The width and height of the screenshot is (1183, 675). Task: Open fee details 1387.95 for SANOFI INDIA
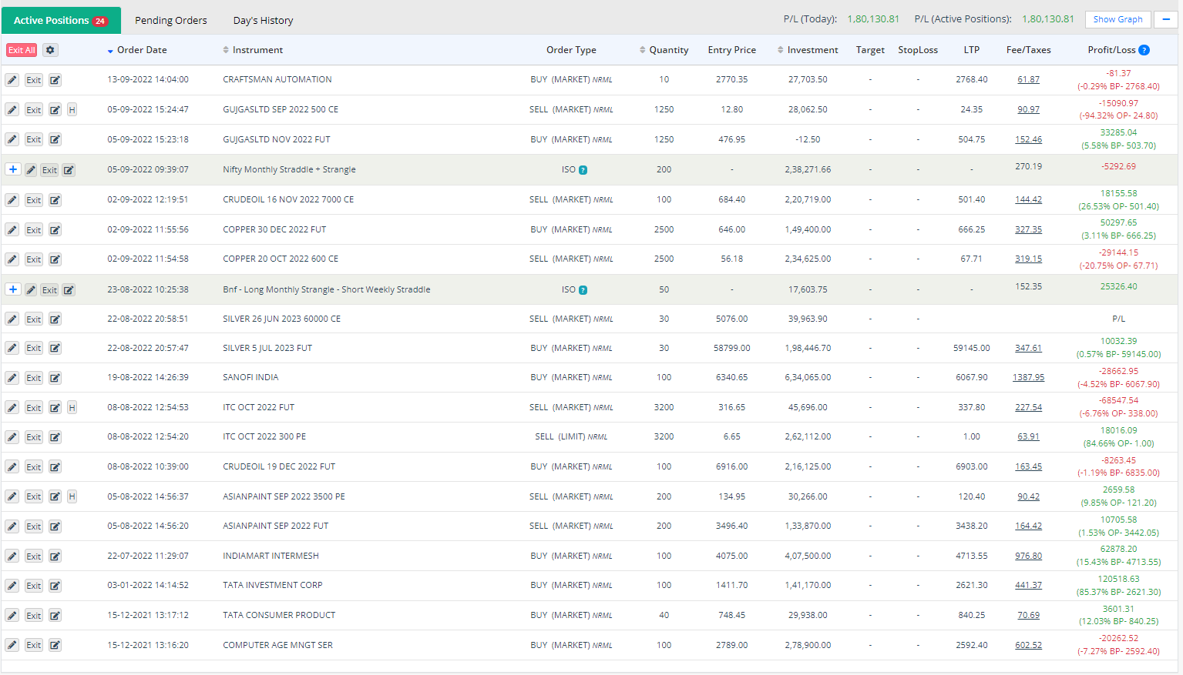point(1028,377)
